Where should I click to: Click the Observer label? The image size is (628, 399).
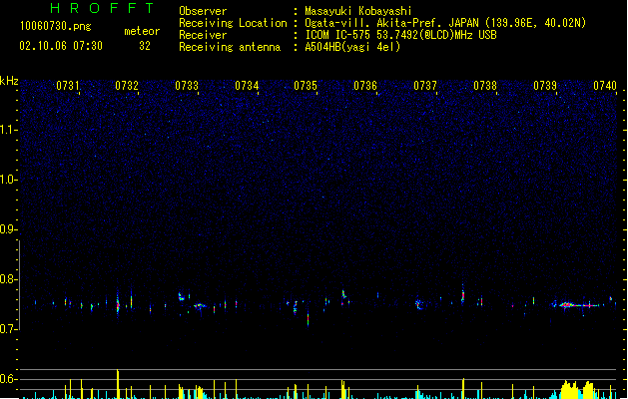203,11
